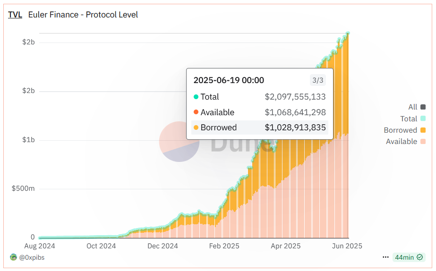Toggle the All series legend entry

click(x=417, y=107)
